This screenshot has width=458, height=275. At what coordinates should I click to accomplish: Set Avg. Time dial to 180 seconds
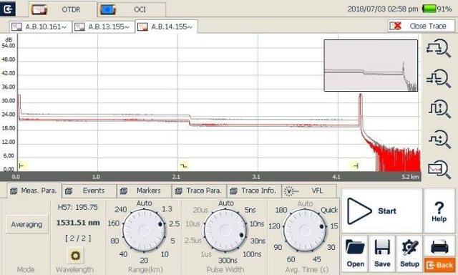(x=281, y=210)
